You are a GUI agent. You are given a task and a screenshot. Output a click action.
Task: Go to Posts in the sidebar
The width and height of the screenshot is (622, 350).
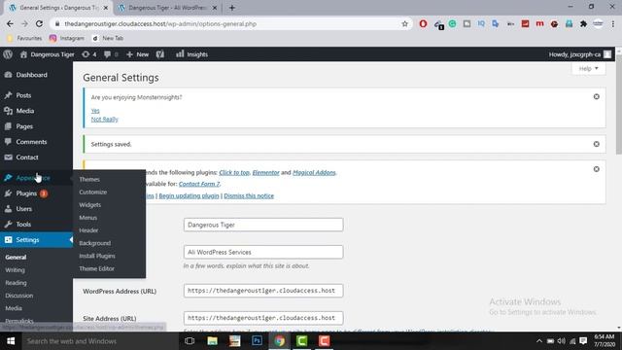23,95
